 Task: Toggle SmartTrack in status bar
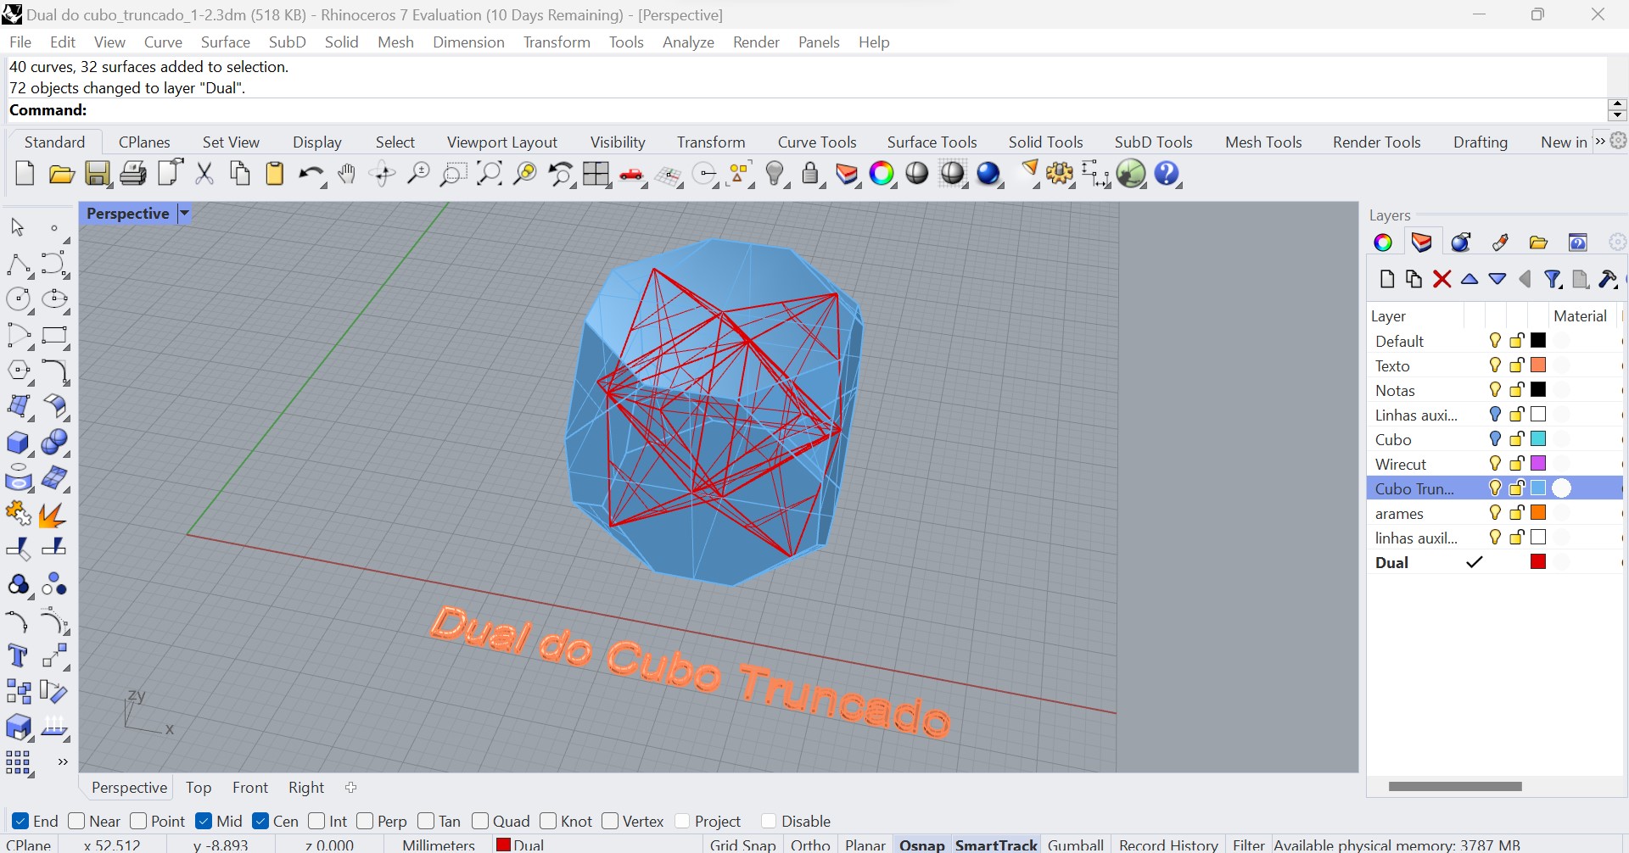pos(996,845)
